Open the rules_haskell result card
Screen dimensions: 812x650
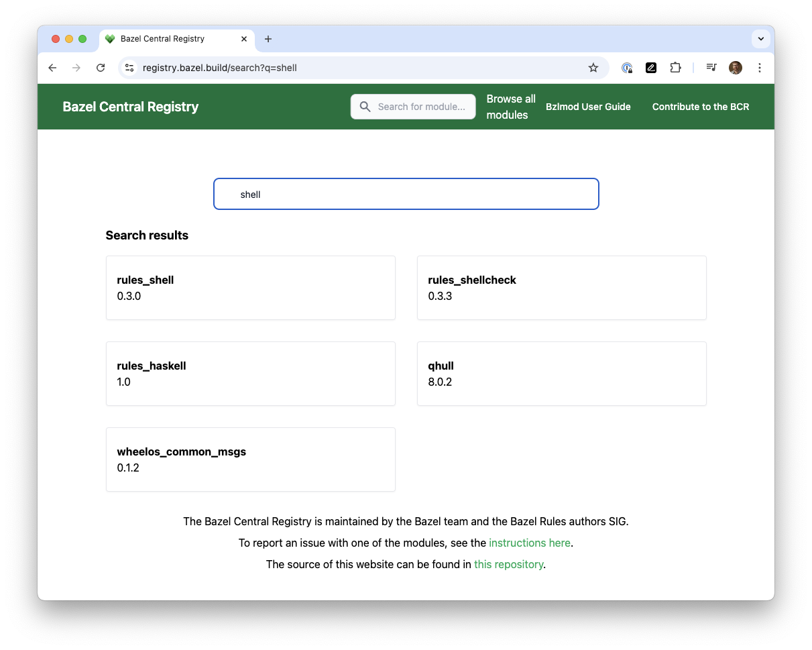(251, 374)
